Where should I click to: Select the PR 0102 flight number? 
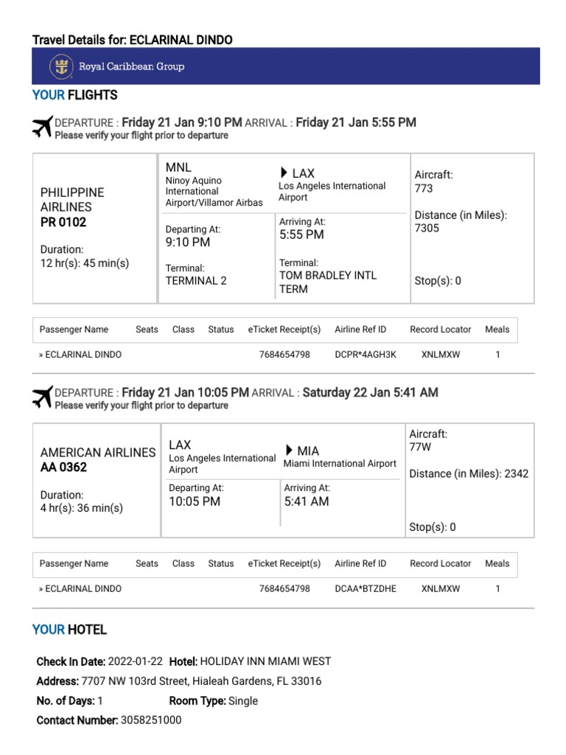[63, 222]
